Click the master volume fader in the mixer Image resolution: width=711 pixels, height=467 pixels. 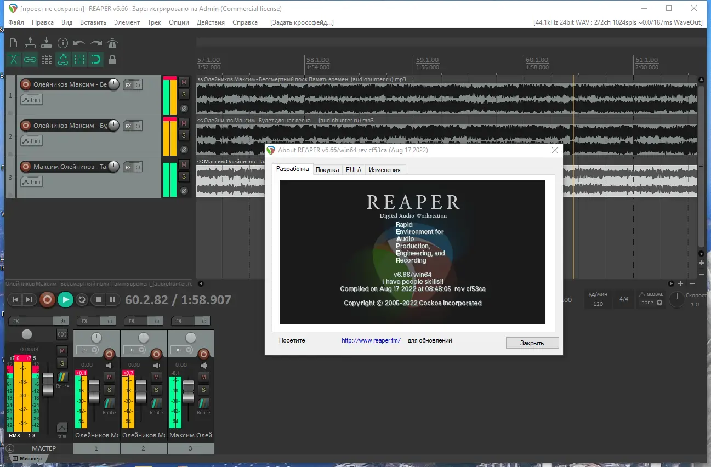pos(48,385)
